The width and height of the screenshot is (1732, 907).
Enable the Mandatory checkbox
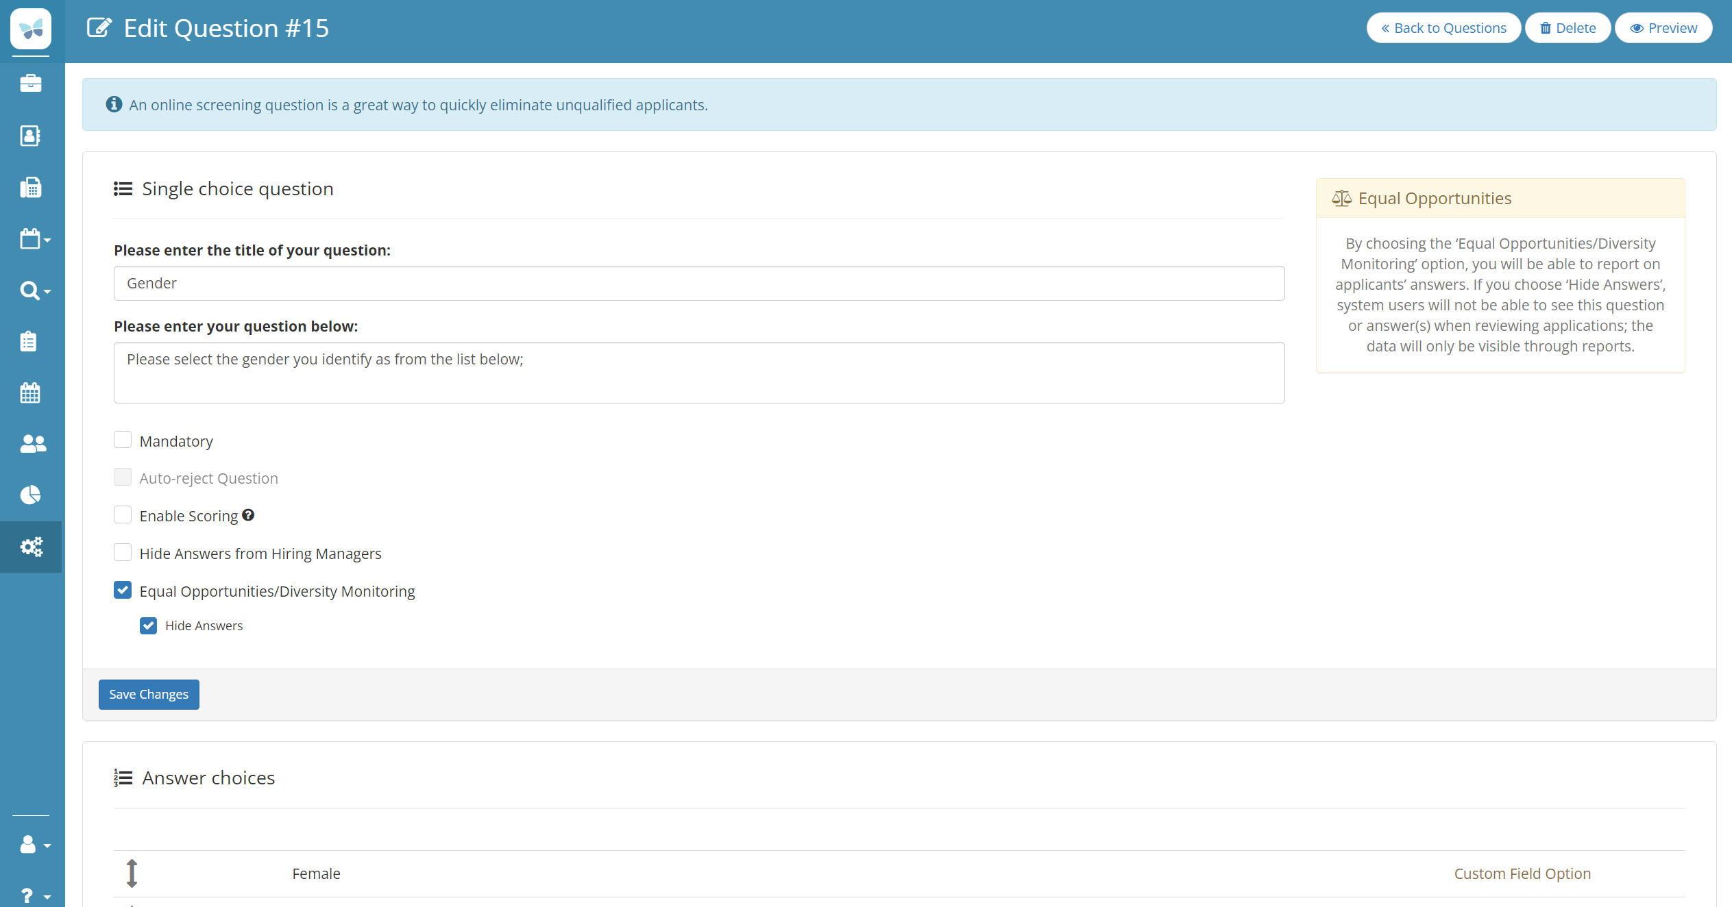pos(123,440)
